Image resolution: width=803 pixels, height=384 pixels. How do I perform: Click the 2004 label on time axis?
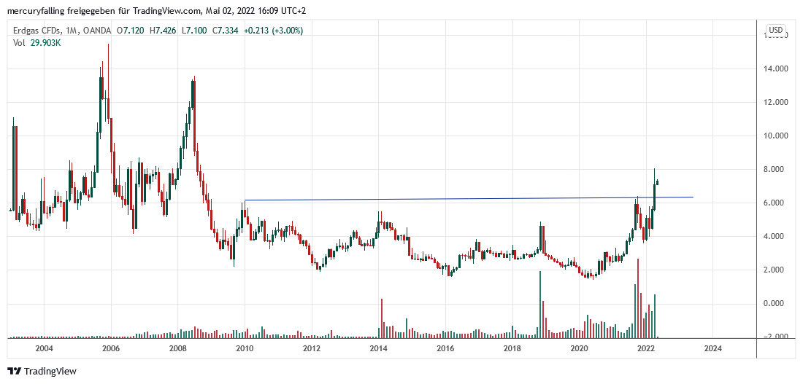click(x=43, y=349)
